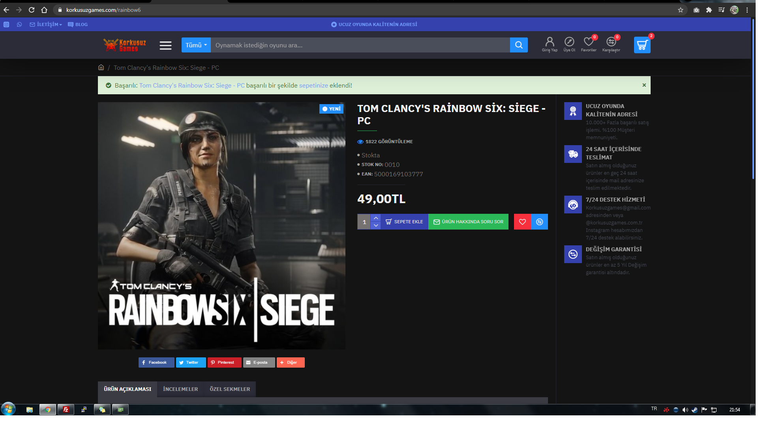Click the YENİ badge on the product image
The width and height of the screenshot is (758, 426).
tap(331, 109)
